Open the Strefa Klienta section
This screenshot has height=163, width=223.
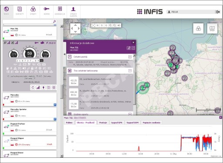tap(73, 11)
